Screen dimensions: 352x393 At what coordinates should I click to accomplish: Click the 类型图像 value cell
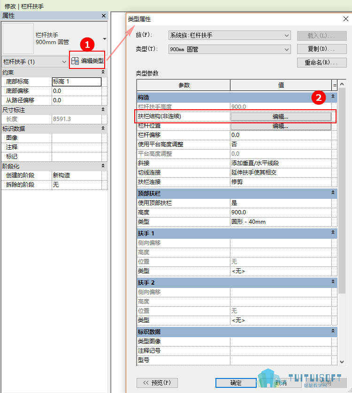coord(281,341)
